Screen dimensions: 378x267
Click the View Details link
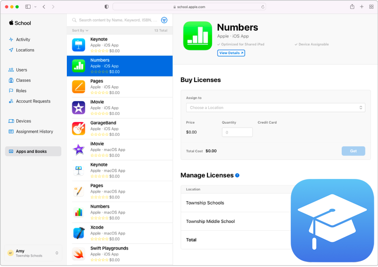click(231, 53)
